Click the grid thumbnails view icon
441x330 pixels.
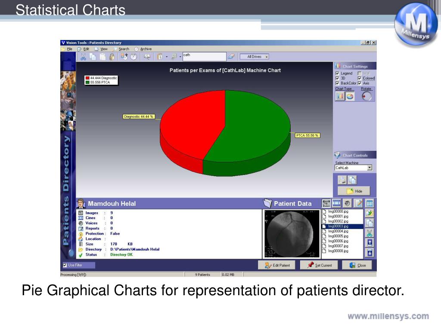click(370, 204)
